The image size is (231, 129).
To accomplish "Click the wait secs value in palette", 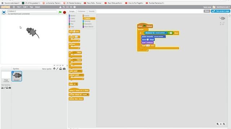I will [74, 32].
